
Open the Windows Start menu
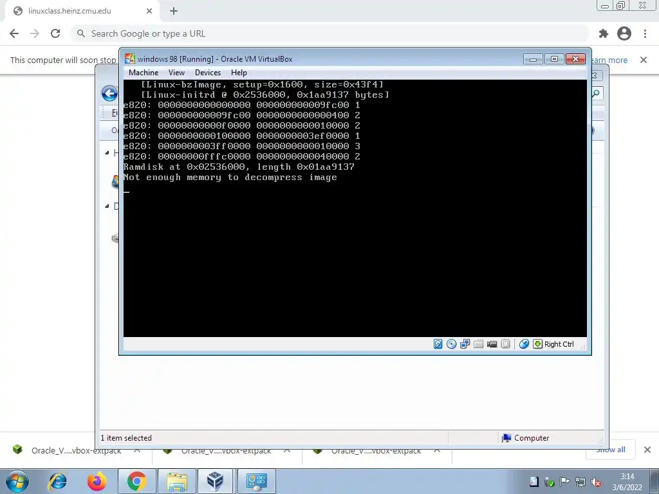point(17,481)
